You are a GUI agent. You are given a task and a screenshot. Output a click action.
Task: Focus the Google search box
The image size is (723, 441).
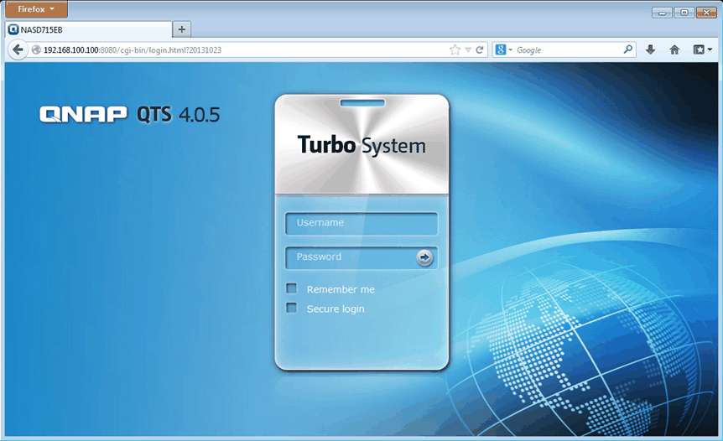[x=566, y=50]
